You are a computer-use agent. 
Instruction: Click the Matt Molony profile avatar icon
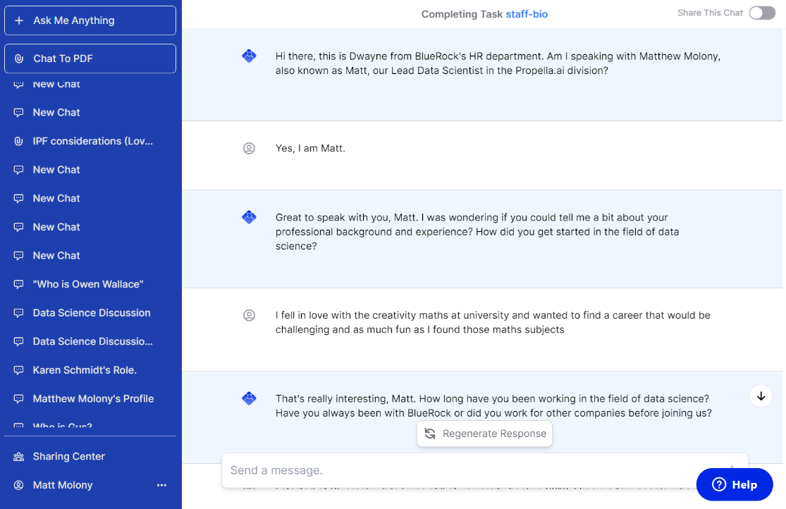[18, 485]
